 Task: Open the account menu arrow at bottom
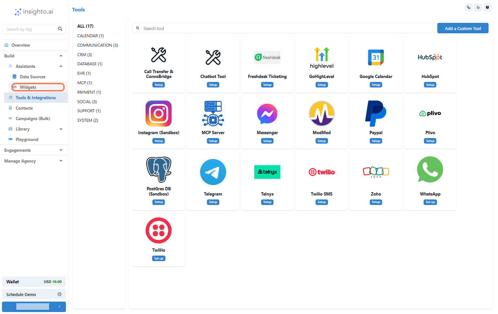click(x=59, y=307)
